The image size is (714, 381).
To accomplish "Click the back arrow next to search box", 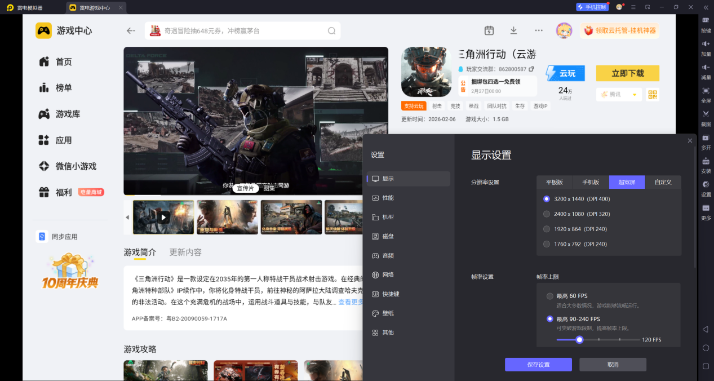I will click(x=131, y=31).
